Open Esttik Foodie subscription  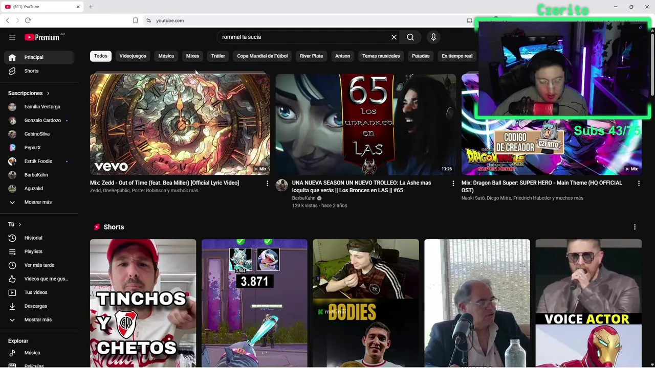[39, 161]
